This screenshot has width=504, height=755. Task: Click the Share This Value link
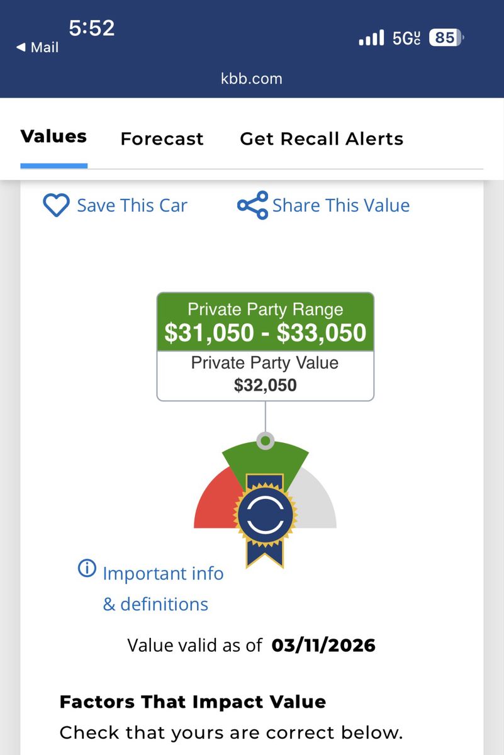(x=341, y=206)
